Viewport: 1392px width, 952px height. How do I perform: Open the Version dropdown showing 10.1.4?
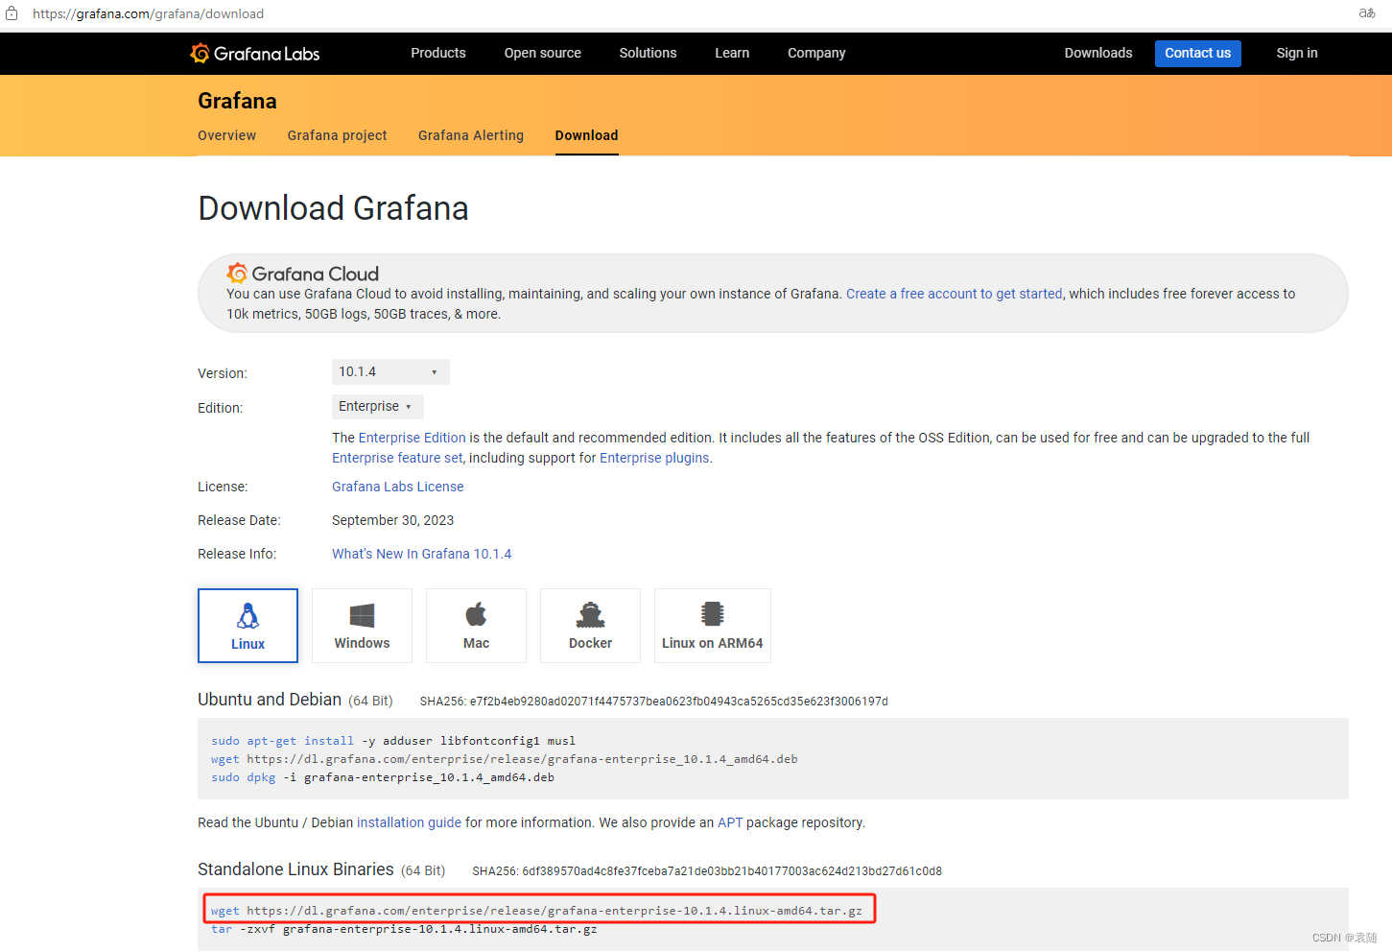pos(389,371)
